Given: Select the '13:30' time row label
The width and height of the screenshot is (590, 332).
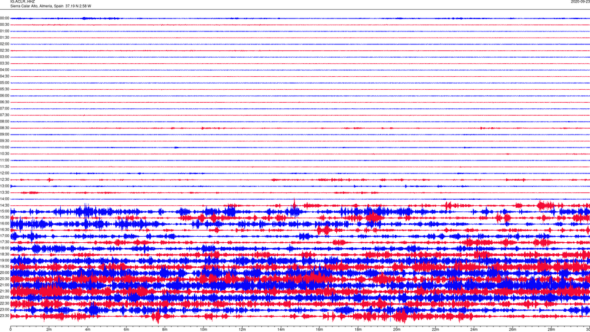Looking at the screenshot, I should coord(4,192).
